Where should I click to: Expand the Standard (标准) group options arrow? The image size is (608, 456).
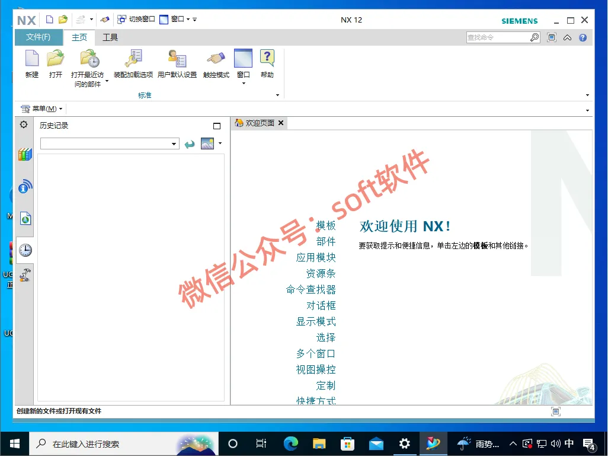tap(278, 95)
